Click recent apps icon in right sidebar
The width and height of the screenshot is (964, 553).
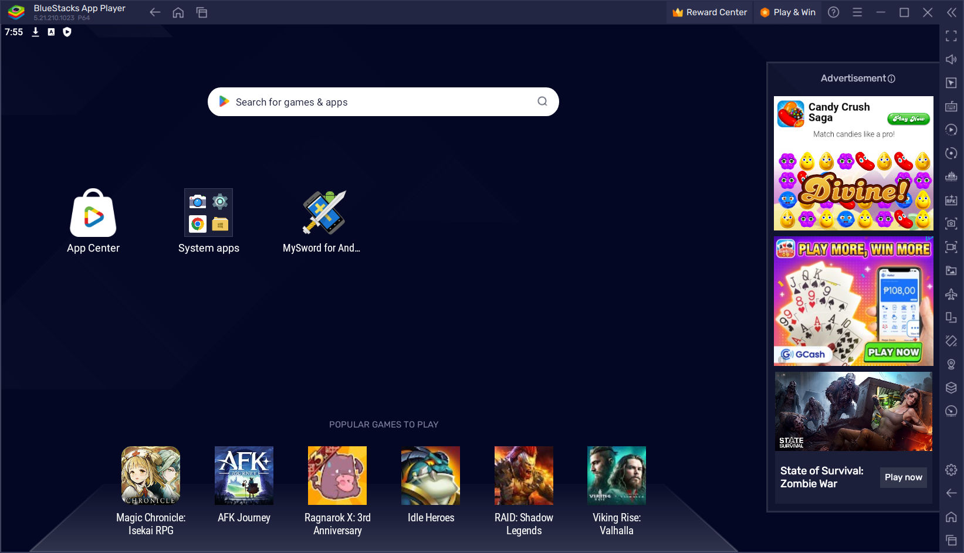click(951, 540)
